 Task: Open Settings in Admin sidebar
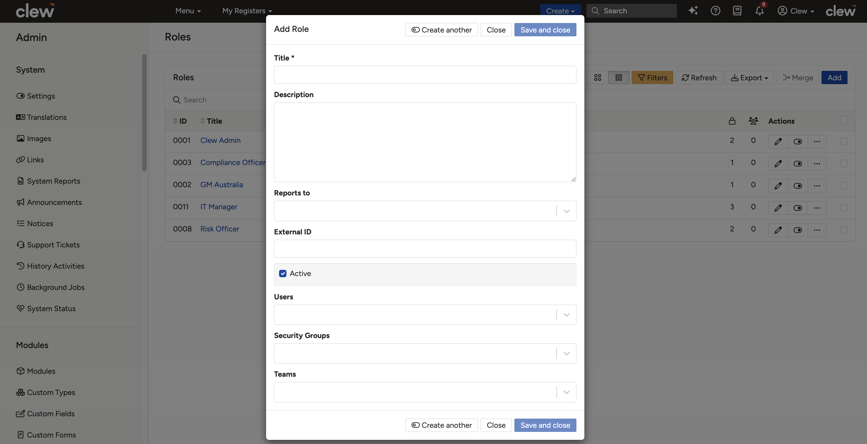click(35, 96)
